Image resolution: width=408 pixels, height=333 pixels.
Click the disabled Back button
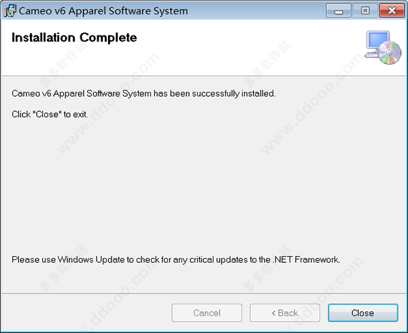point(285,313)
